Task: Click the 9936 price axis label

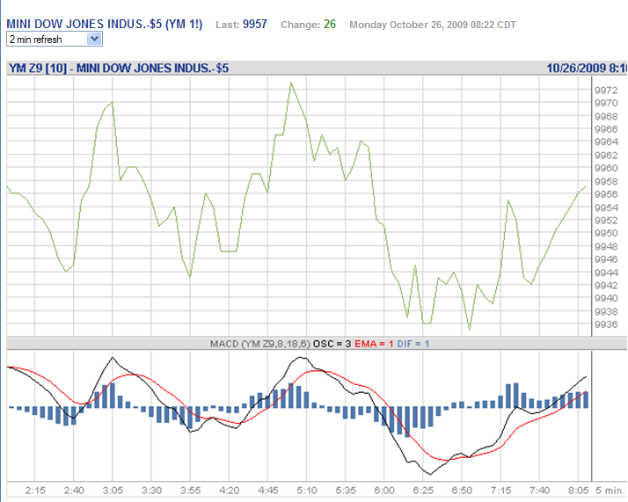Action: pyautogui.click(x=606, y=324)
